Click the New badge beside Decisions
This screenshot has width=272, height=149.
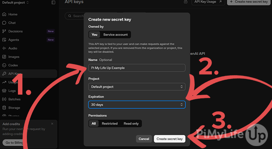click(51, 31)
